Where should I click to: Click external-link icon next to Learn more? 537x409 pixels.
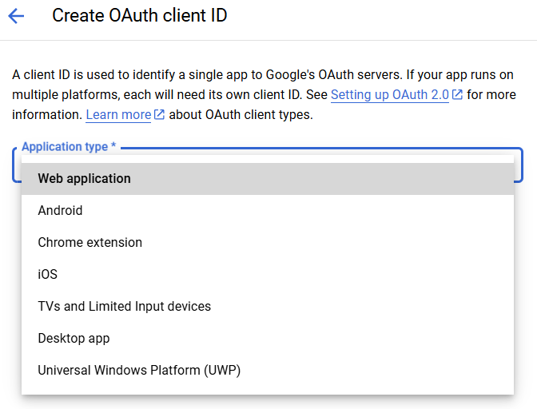point(159,115)
